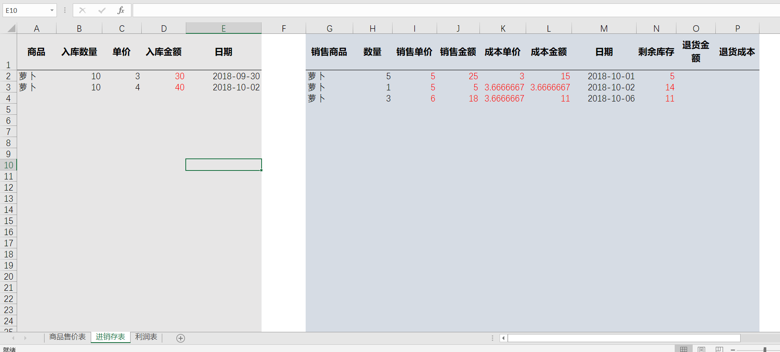Click the date cell 2018-09-30
The height and width of the screenshot is (352, 780).
point(224,76)
